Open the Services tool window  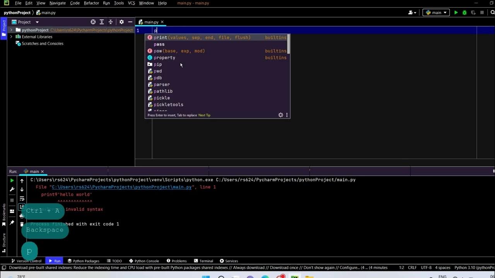click(x=229, y=261)
